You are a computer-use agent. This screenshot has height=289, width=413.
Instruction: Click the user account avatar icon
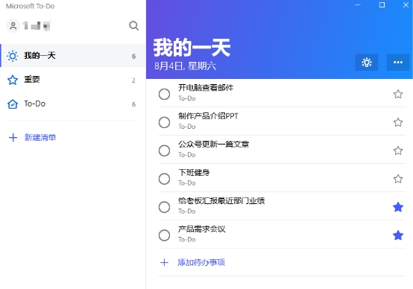tap(13, 26)
